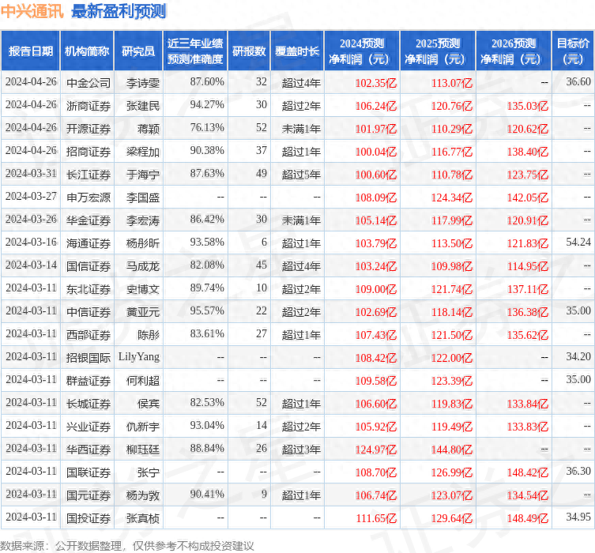Click analyst name 梁程加
Screen dimensions: 595x553
click(x=143, y=152)
